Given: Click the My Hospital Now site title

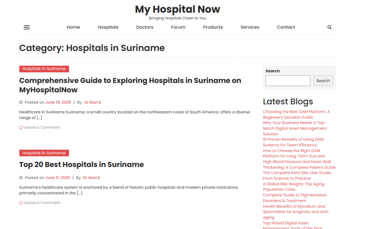Looking at the screenshot, I should point(178,9).
